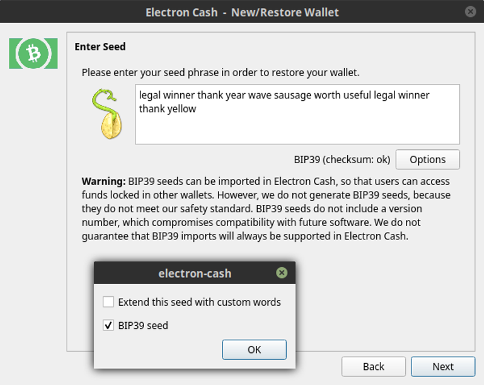The height and width of the screenshot is (385, 484).
Task: Uncheck the BIP39 seed checkbox
Action: tap(108, 325)
